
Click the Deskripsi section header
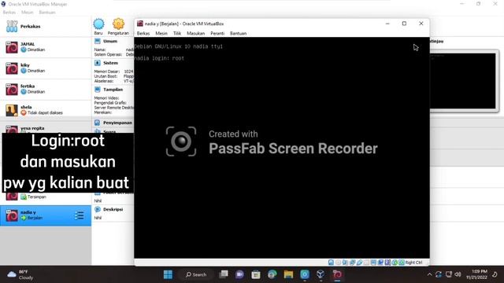113,209
